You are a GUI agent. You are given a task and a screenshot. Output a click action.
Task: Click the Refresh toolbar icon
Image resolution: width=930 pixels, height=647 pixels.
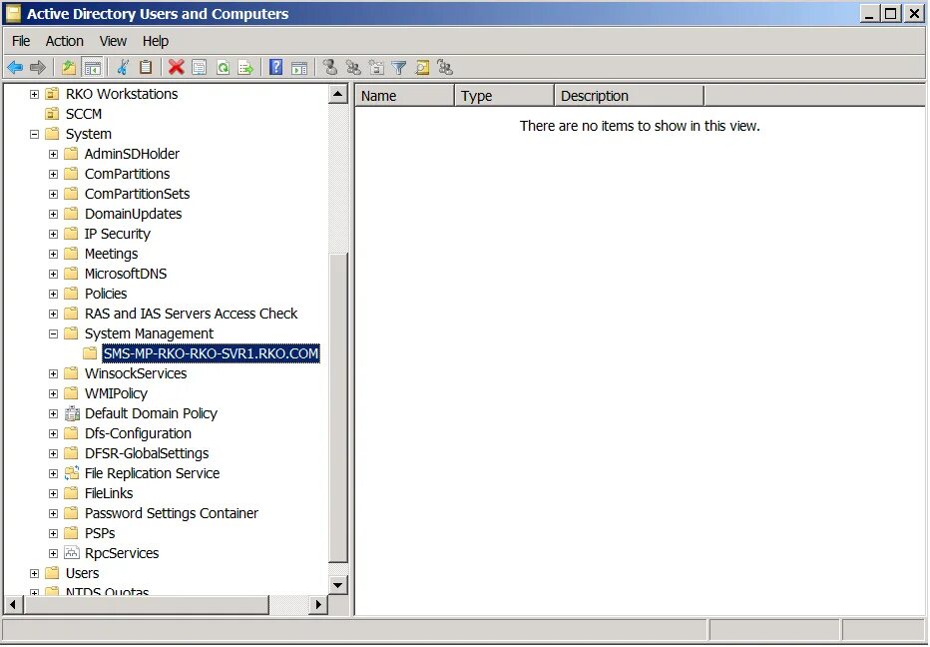click(223, 68)
